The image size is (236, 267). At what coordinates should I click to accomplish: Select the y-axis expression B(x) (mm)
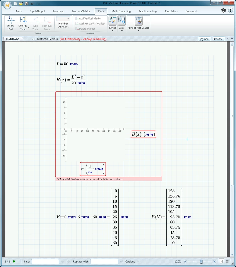pos(143,134)
